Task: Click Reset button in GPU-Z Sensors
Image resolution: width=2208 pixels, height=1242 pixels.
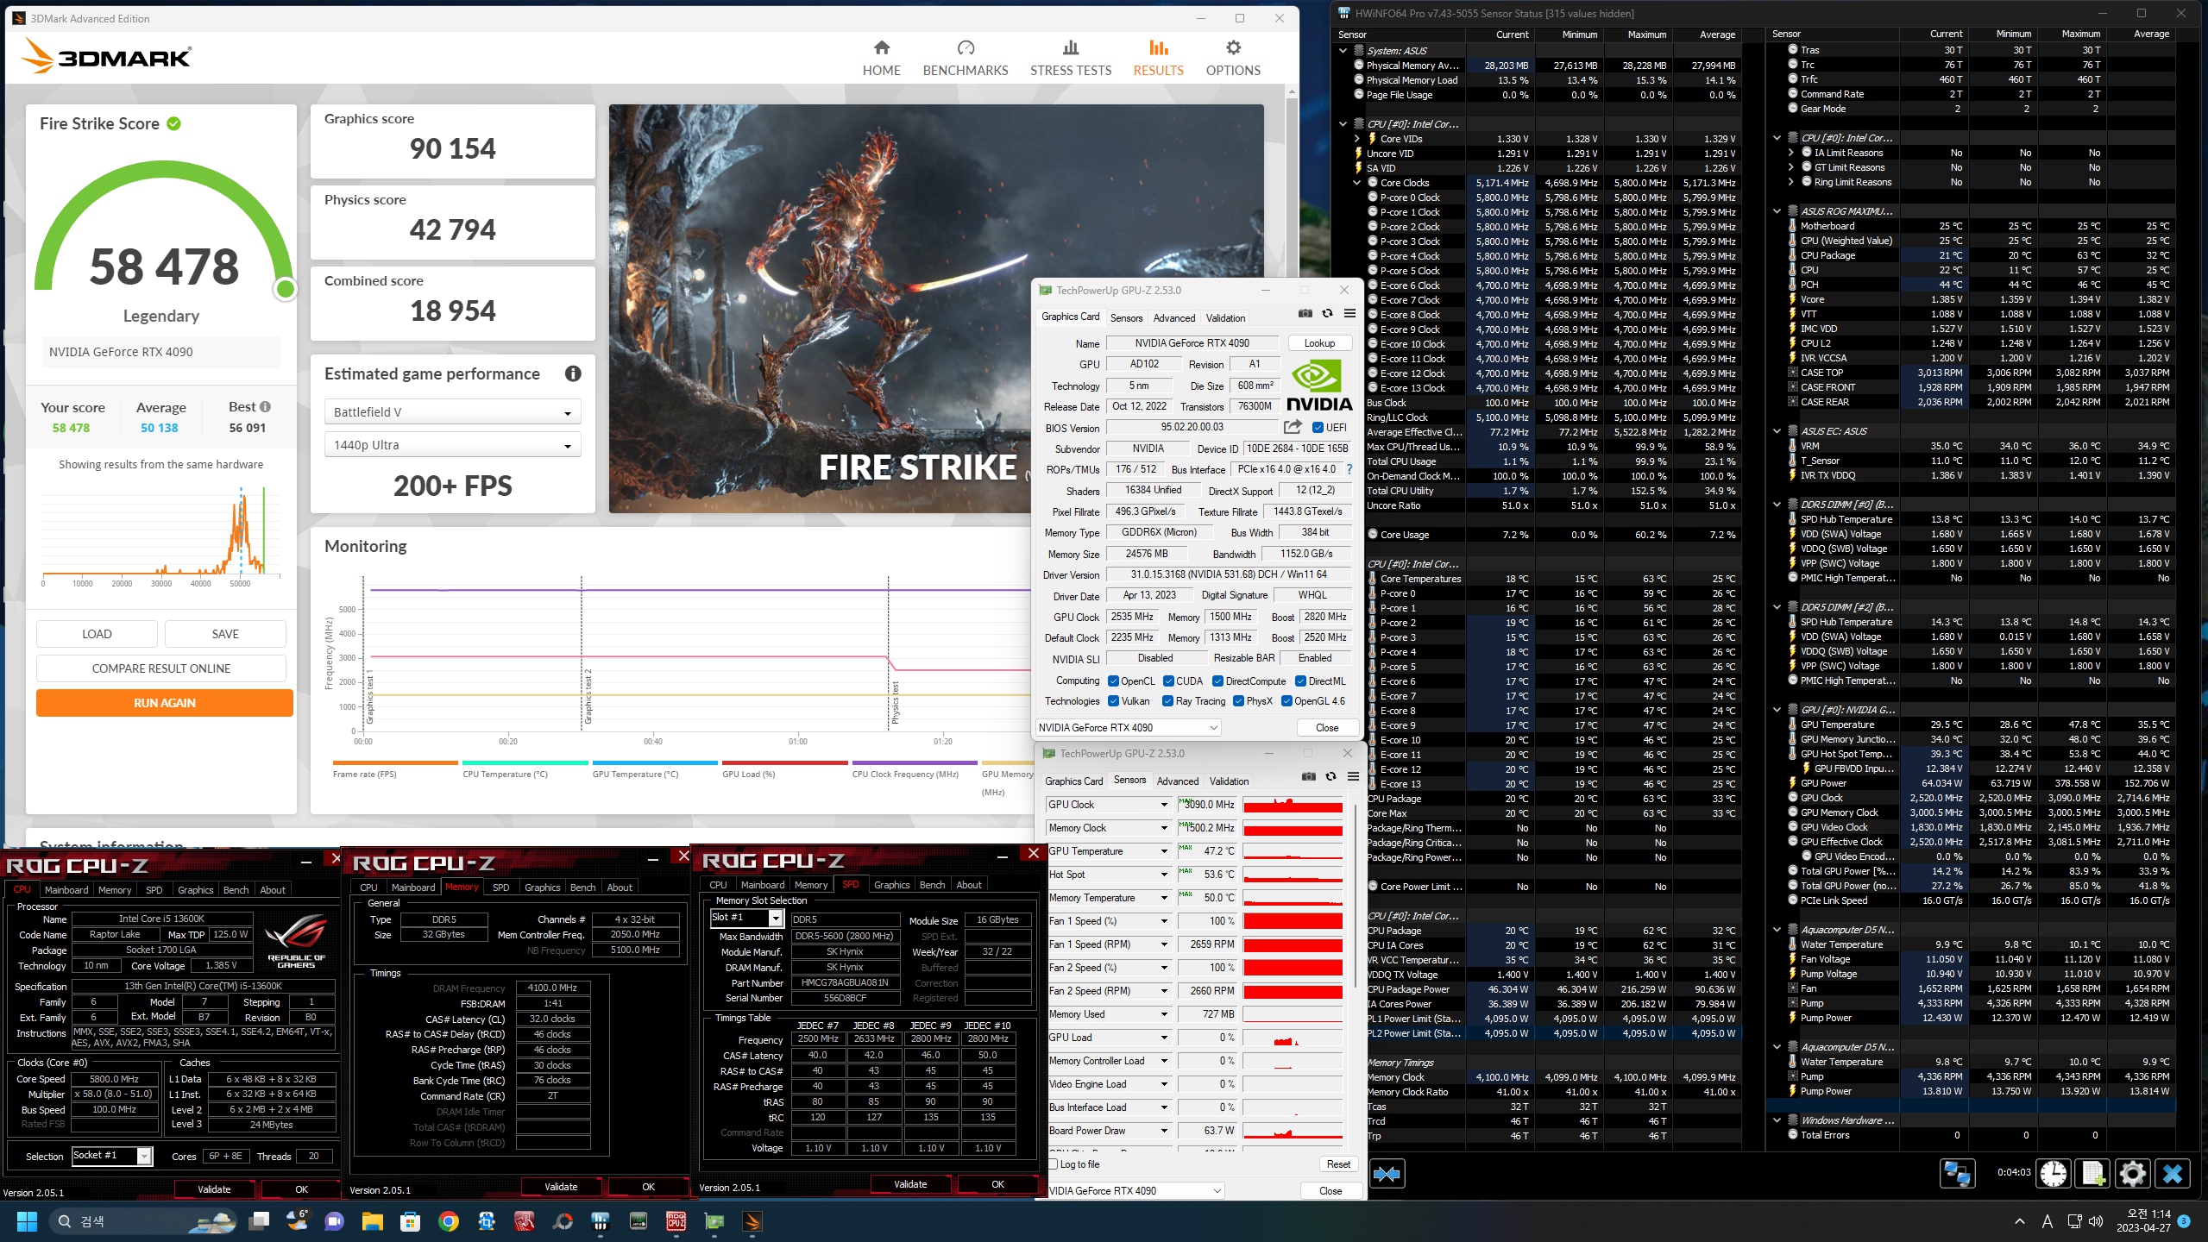Action: click(x=1338, y=1164)
